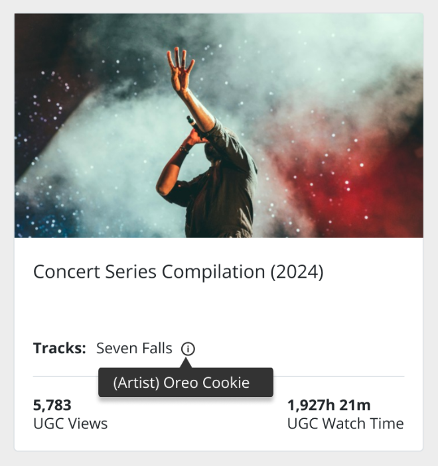This screenshot has width=438, height=466.
Task: Click the 1,927h 21m watch time value
Action: (329, 406)
